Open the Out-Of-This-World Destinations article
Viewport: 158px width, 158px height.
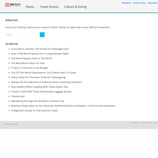(44, 73)
